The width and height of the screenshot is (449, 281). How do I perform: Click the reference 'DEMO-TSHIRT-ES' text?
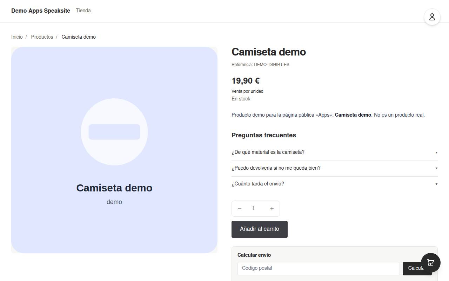click(272, 65)
